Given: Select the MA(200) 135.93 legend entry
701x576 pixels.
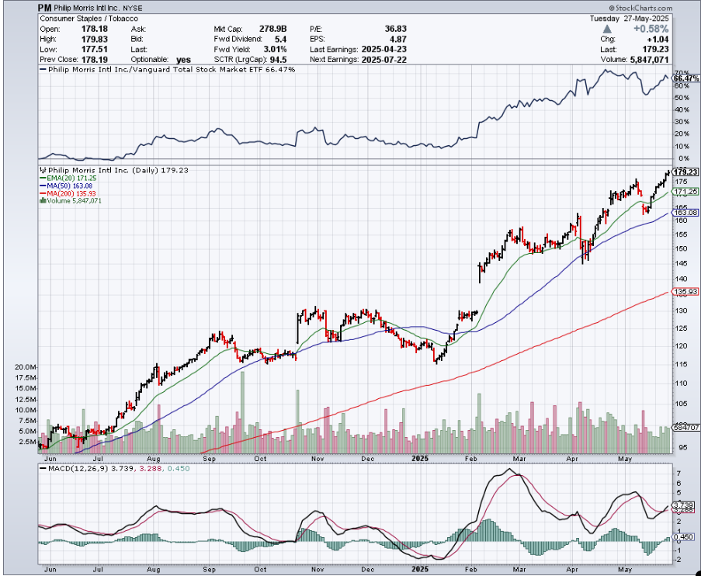Looking at the screenshot, I should [68, 193].
